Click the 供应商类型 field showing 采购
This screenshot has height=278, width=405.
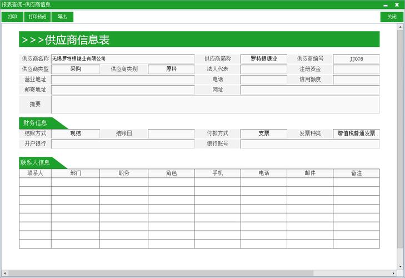pos(76,69)
